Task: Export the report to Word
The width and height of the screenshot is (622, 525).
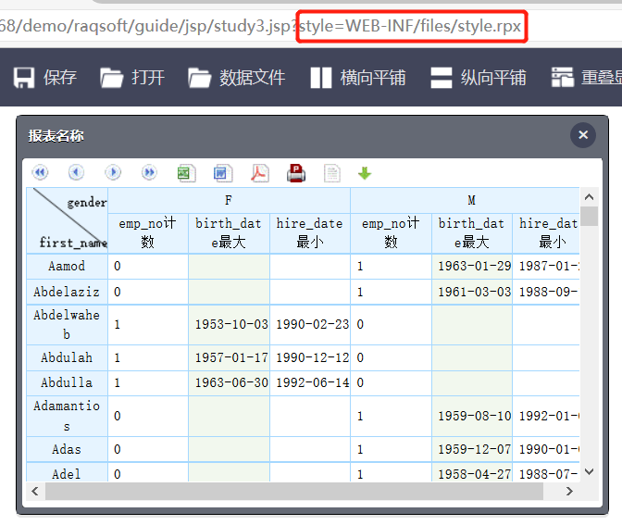Action: (x=222, y=172)
